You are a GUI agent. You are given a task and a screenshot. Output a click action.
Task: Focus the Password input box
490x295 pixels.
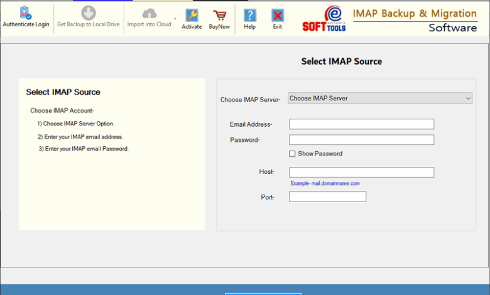pyautogui.click(x=361, y=140)
